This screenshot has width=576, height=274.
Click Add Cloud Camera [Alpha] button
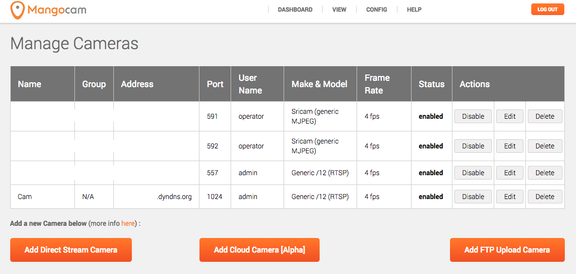point(259,250)
